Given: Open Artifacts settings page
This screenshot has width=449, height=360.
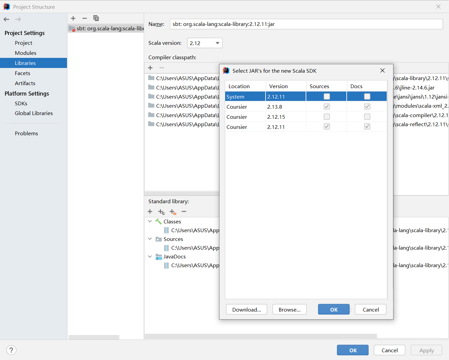Looking at the screenshot, I should pyautogui.click(x=25, y=83).
